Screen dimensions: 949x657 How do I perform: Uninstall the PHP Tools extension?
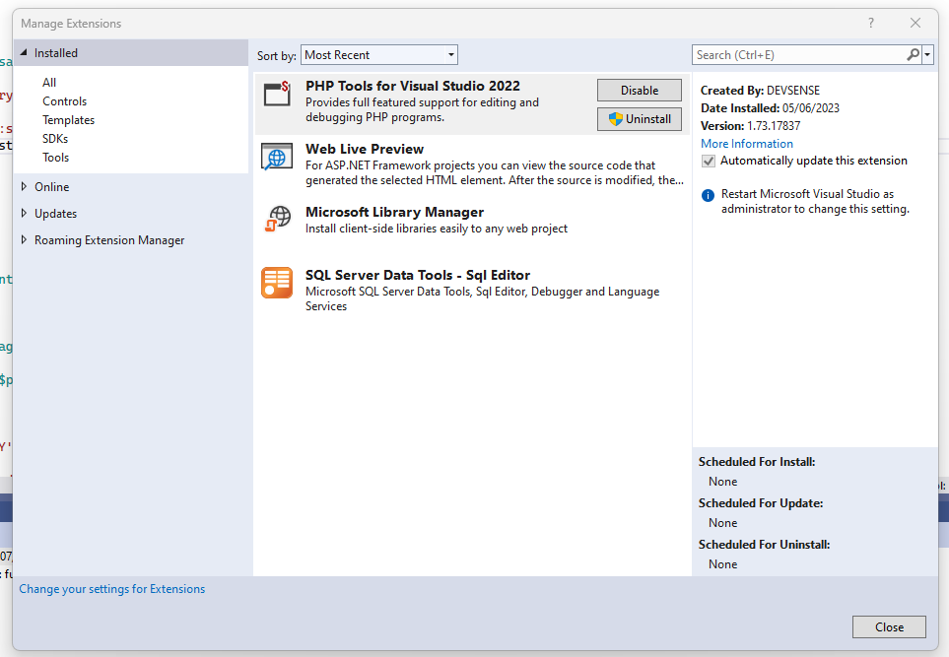(639, 119)
